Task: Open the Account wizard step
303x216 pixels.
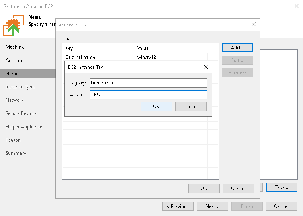Action: pyautogui.click(x=15, y=60)
